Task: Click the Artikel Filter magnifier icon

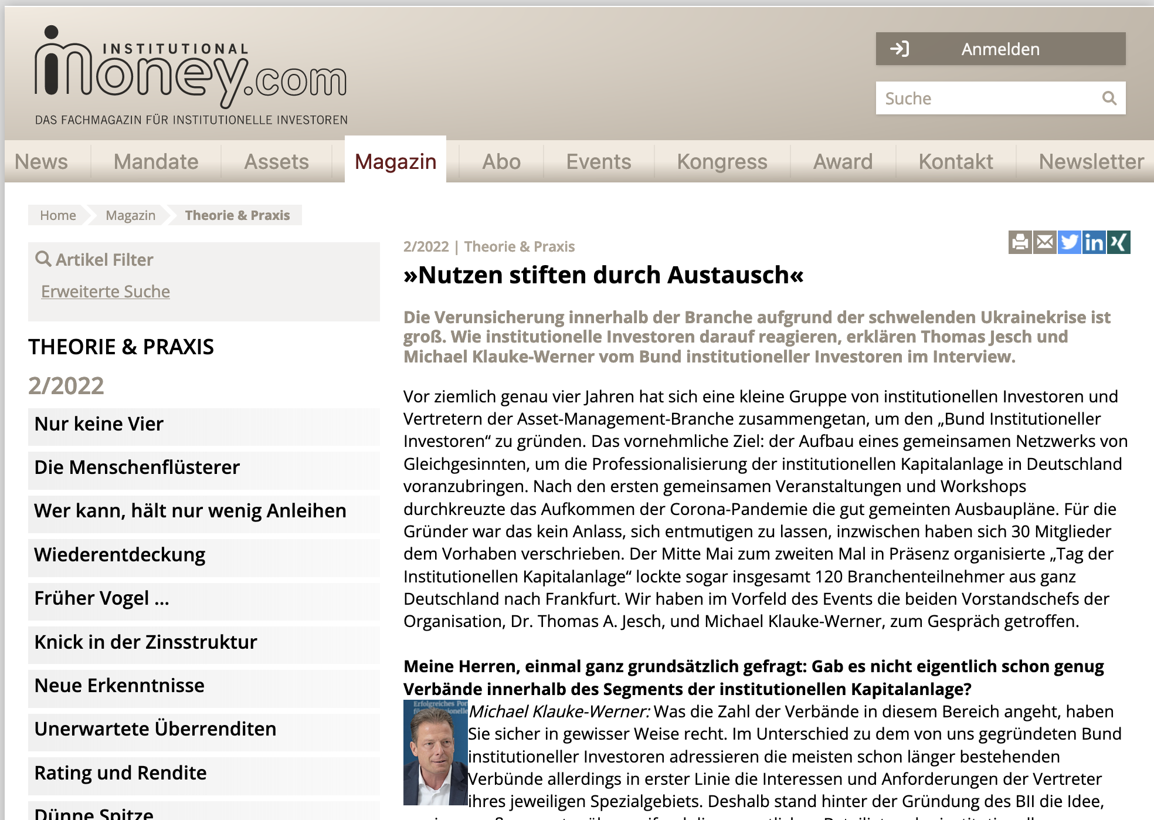Action: [43, 259]
